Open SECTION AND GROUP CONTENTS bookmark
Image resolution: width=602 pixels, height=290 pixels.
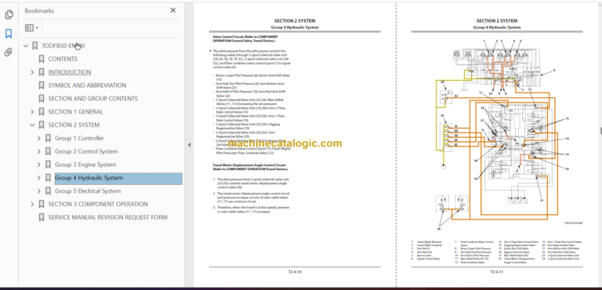tap(93, 99)
